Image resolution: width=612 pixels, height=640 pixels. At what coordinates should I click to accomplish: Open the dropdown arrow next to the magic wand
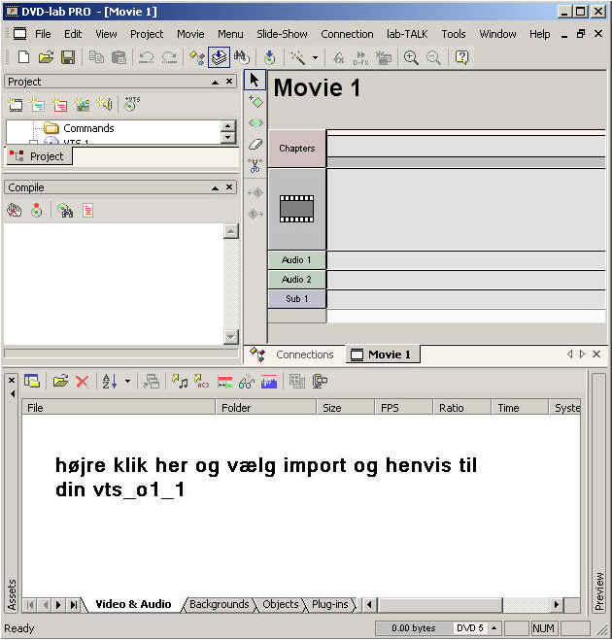click(315, 57)
